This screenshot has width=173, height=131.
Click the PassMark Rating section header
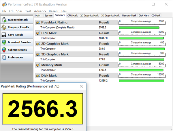click(x=67, y=23)
